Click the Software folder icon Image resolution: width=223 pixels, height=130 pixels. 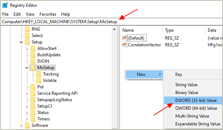(27, 125)
